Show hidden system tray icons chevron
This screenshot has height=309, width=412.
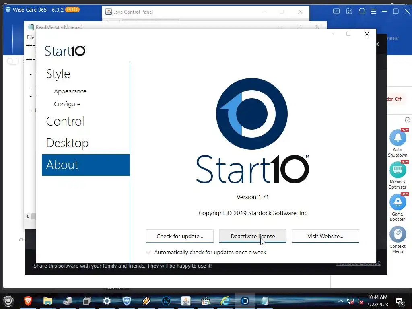[340, 301]
